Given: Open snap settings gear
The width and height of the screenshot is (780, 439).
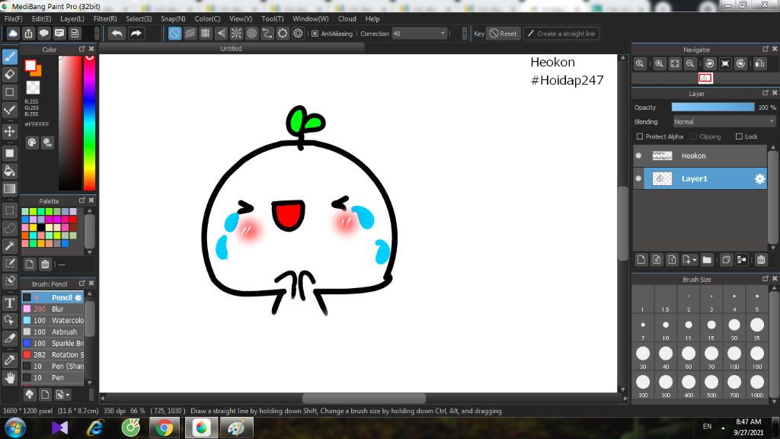Looking at the screenshot, I should (298, 34).
